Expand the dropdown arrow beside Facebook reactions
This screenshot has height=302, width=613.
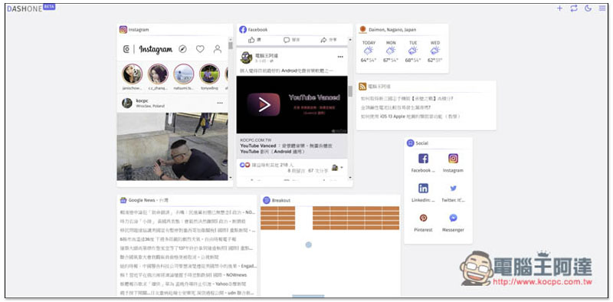click(342, 168)
